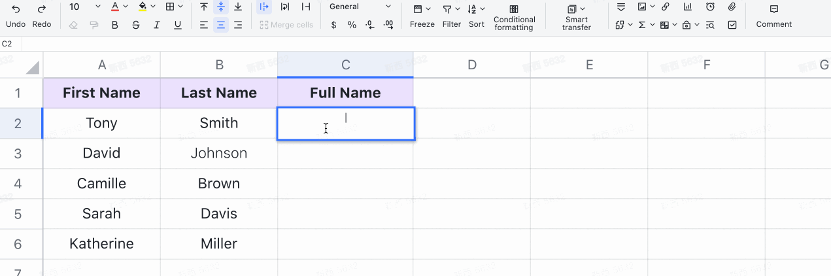This screenshot has width=831, height=276.
Task: Expand the General number format dropdown
Action: pos(388,7)
